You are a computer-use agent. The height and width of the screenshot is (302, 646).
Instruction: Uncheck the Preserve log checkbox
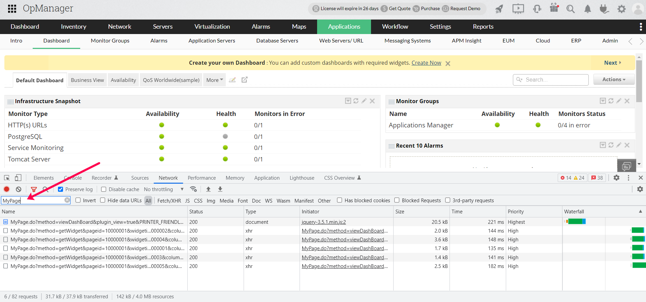click(61, 189)
